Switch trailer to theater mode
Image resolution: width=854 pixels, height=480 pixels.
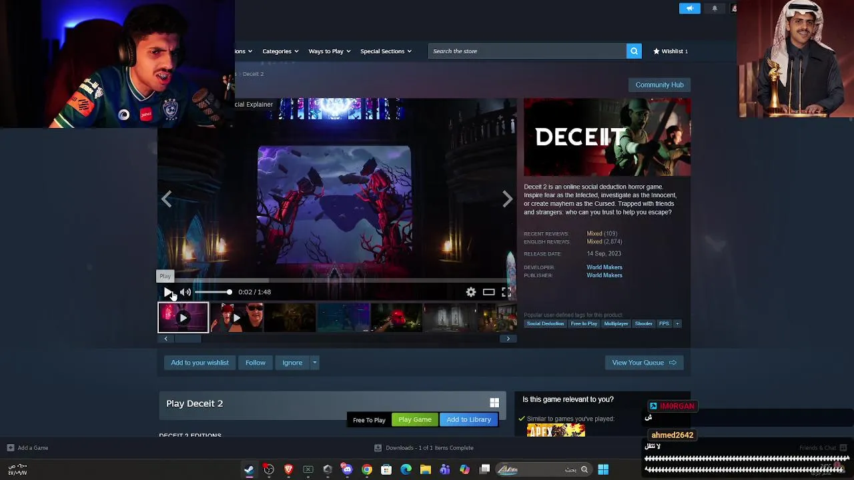click(489, 292)
